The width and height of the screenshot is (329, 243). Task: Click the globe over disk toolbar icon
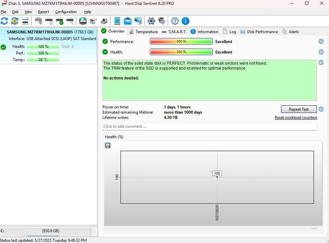pyautogui.click(x=83, y=21)
